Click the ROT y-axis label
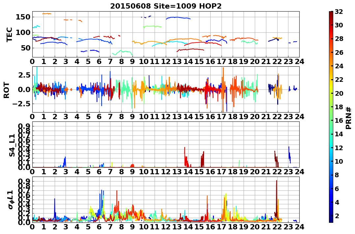Image resolution: width=355 pixels, height=234 pixels. pyautogui.click(x=7, y=90)
